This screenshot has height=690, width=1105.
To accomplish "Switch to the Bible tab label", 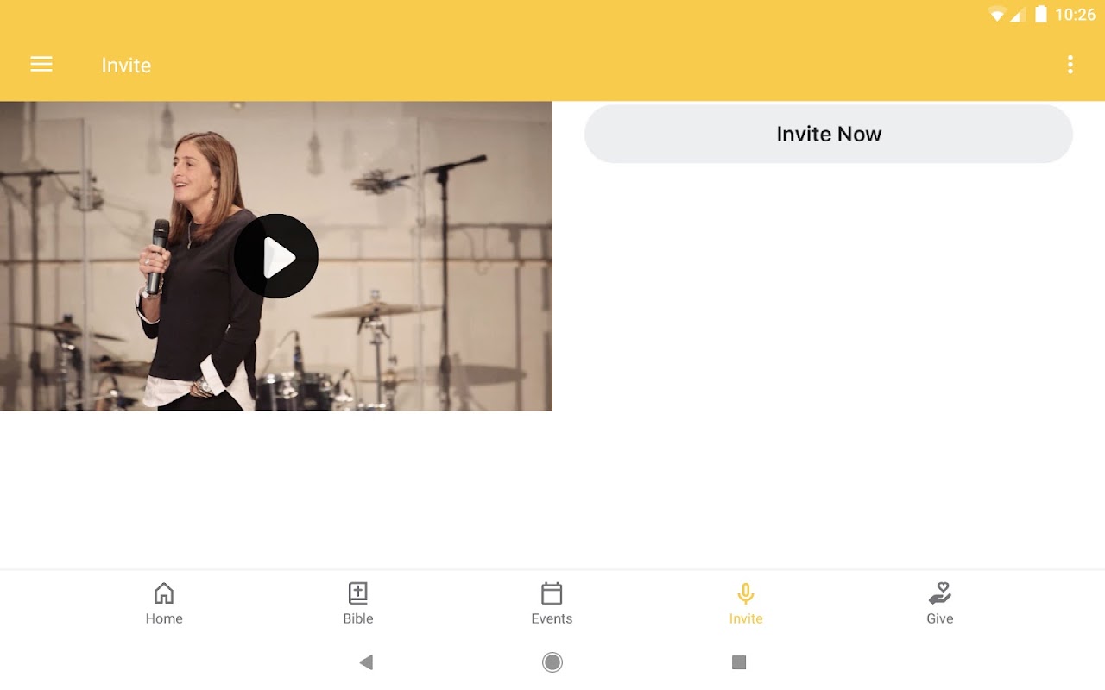I will coord(358,618).
